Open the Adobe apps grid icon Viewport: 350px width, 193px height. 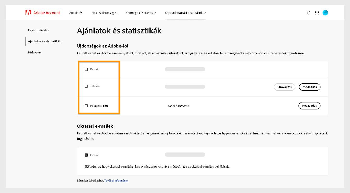tap(317, 12)
